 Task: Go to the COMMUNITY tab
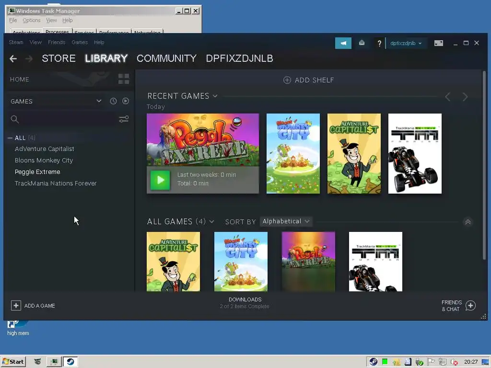166,58
